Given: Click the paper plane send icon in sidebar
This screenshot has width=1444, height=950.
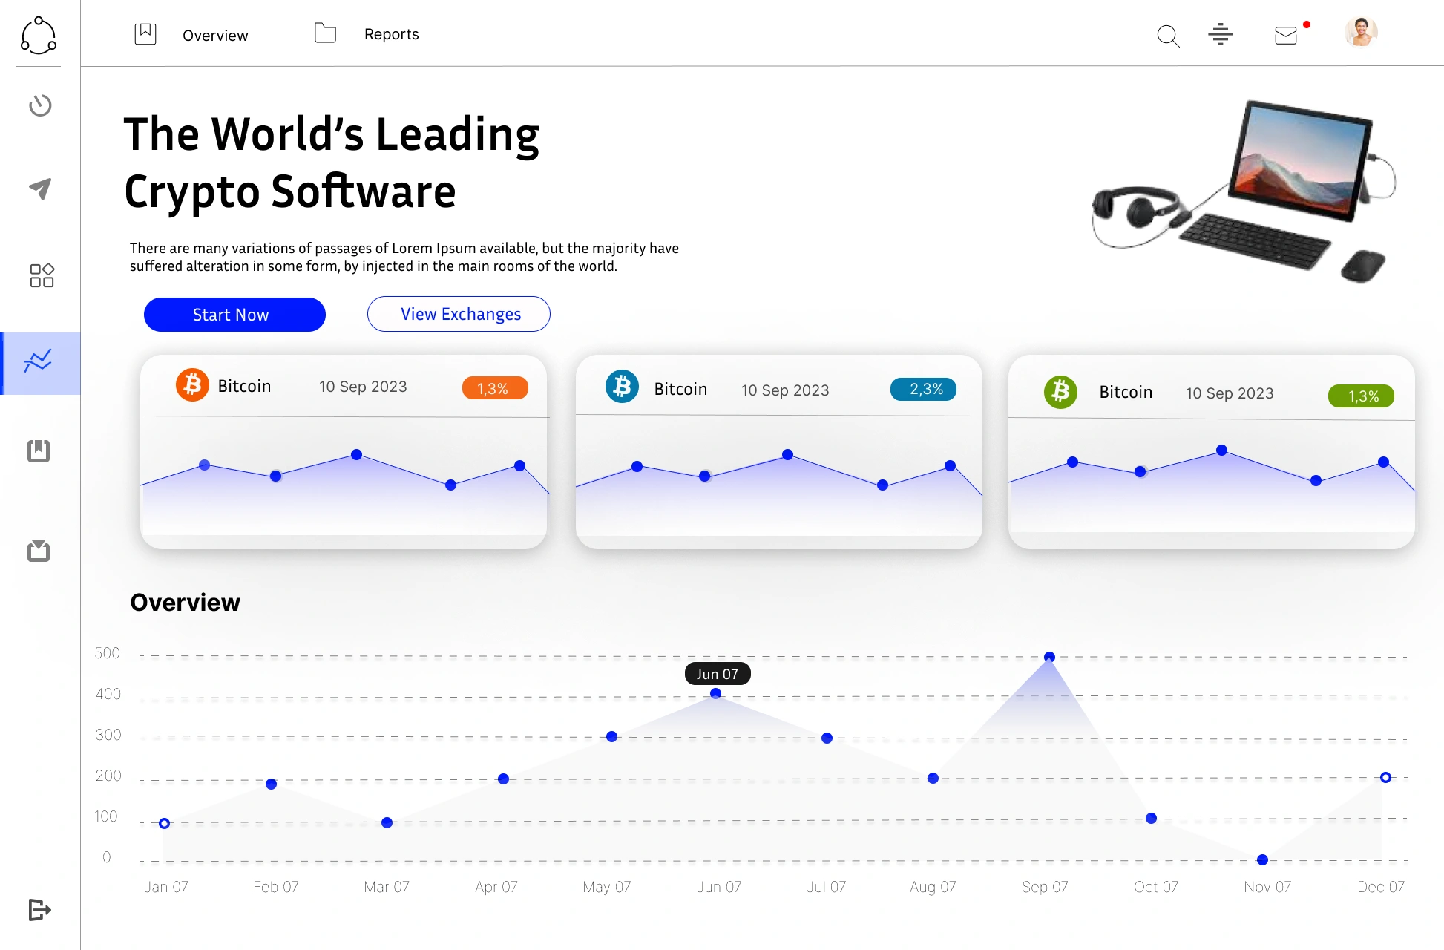Looking at the screenshot, I should pos(40,189).
